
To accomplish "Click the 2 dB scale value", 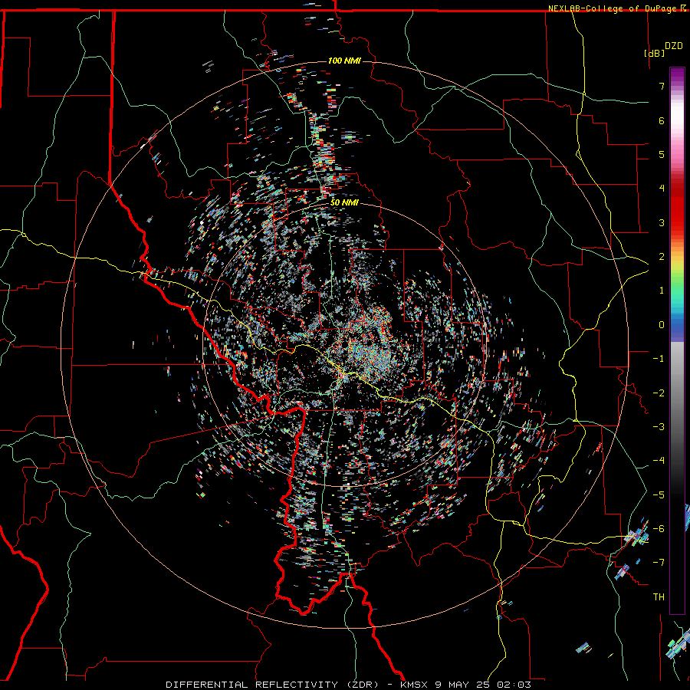I will point(662,257).
